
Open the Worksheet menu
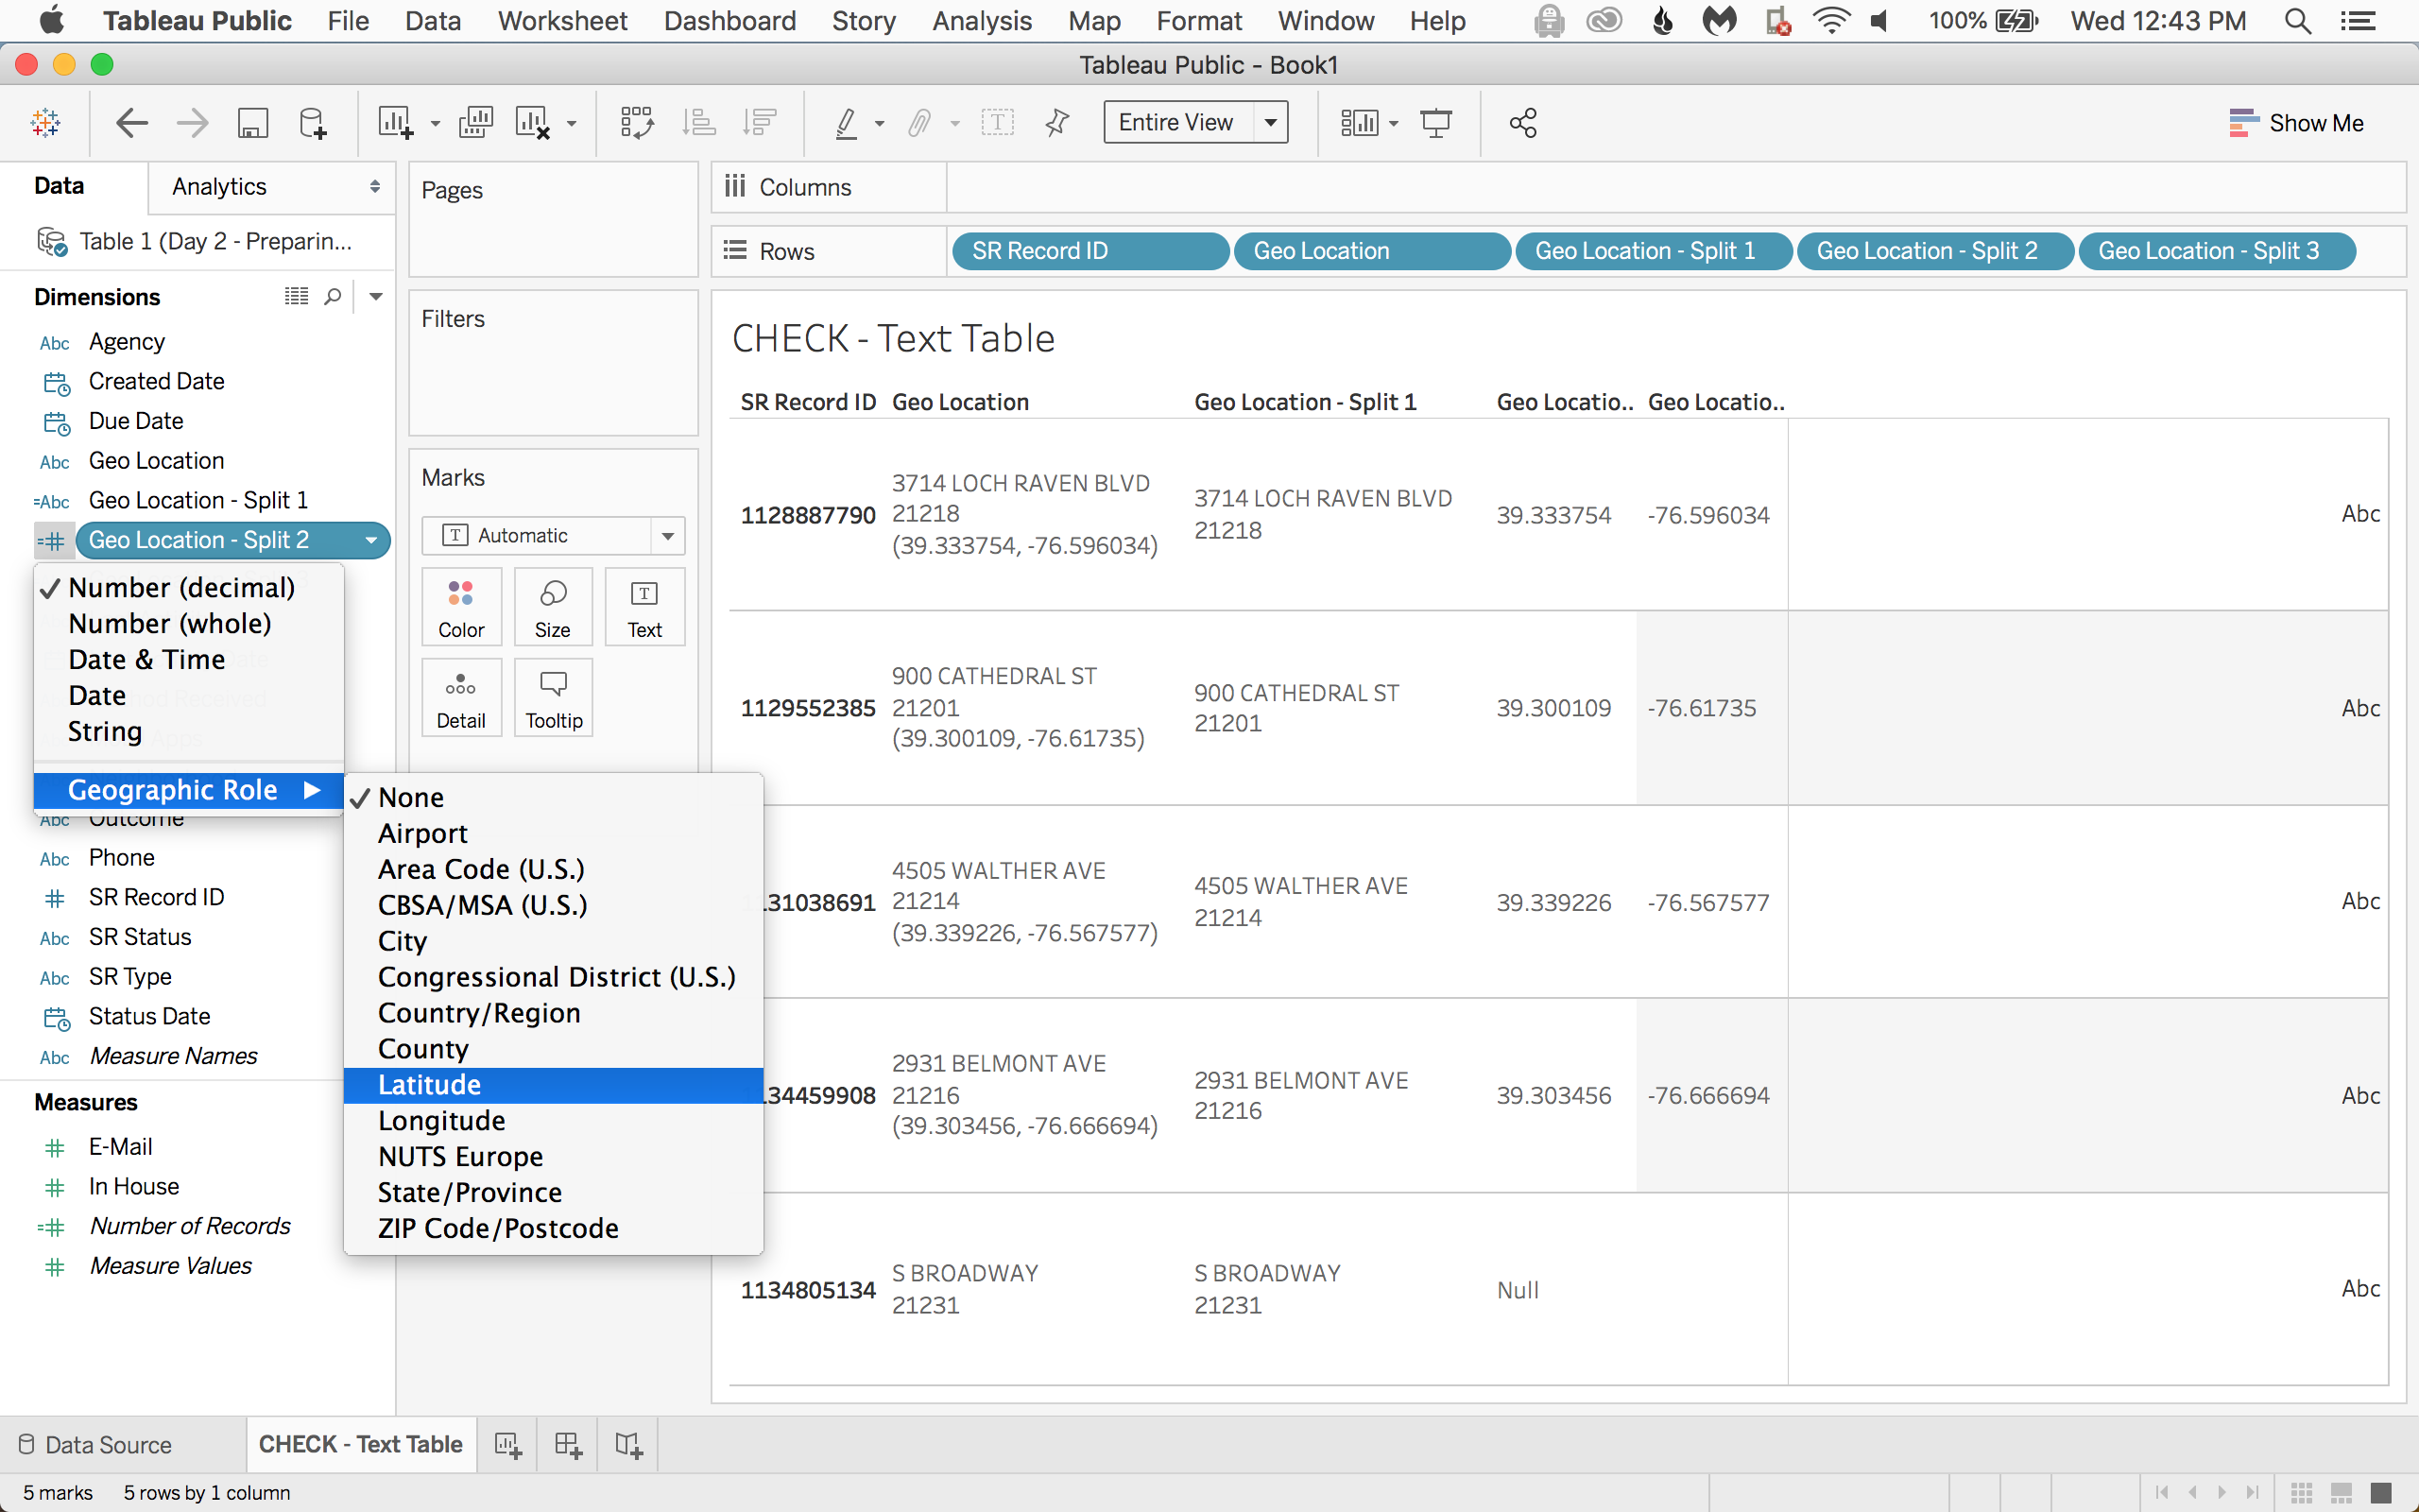(563, 21)
